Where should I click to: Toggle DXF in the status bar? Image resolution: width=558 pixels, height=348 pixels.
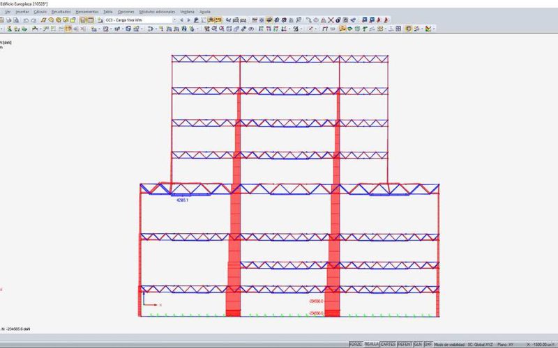pos(428,345)
